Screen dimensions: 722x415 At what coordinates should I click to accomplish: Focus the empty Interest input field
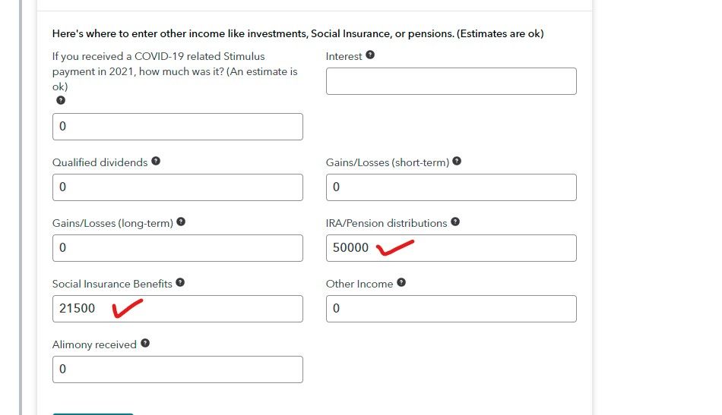pyautogui.click(x=451, y=81)
